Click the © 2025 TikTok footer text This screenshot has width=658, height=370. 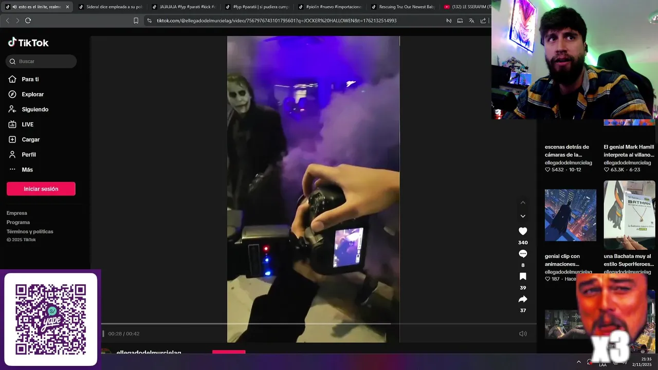(21, 240)
